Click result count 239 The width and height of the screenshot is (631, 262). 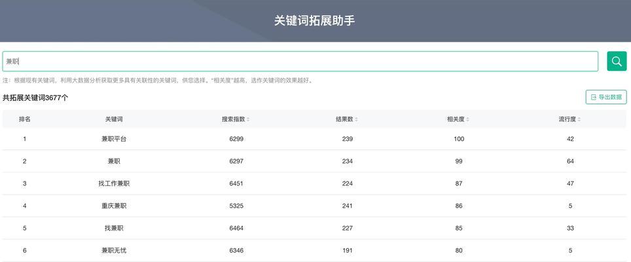tap(348, 139)
